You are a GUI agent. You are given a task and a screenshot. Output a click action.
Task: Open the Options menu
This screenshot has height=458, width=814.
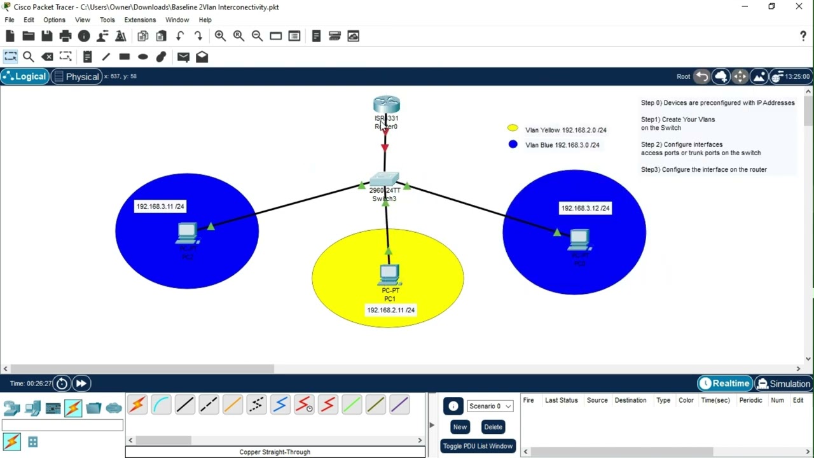54,20
